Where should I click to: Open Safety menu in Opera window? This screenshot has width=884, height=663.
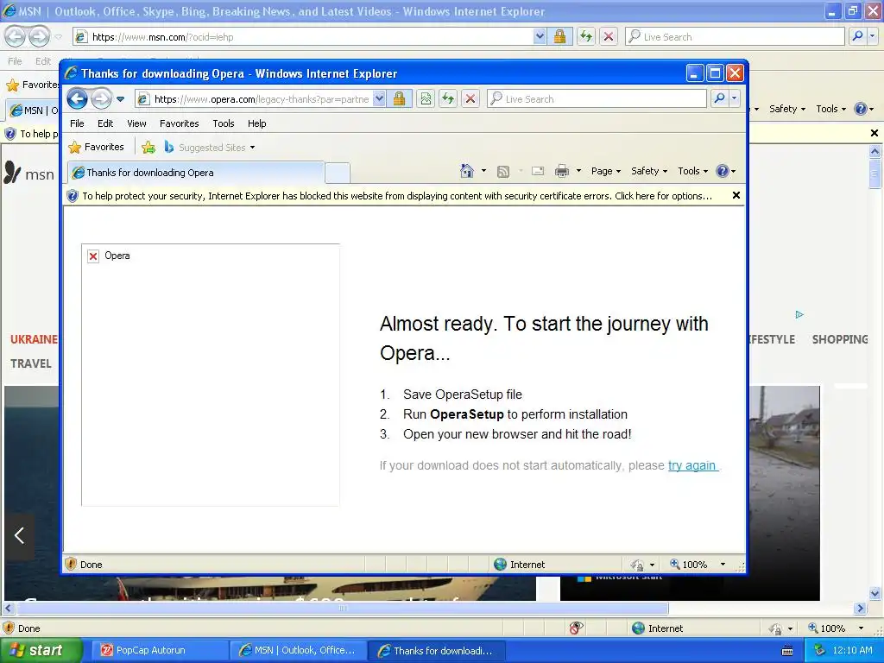point(649,171)
